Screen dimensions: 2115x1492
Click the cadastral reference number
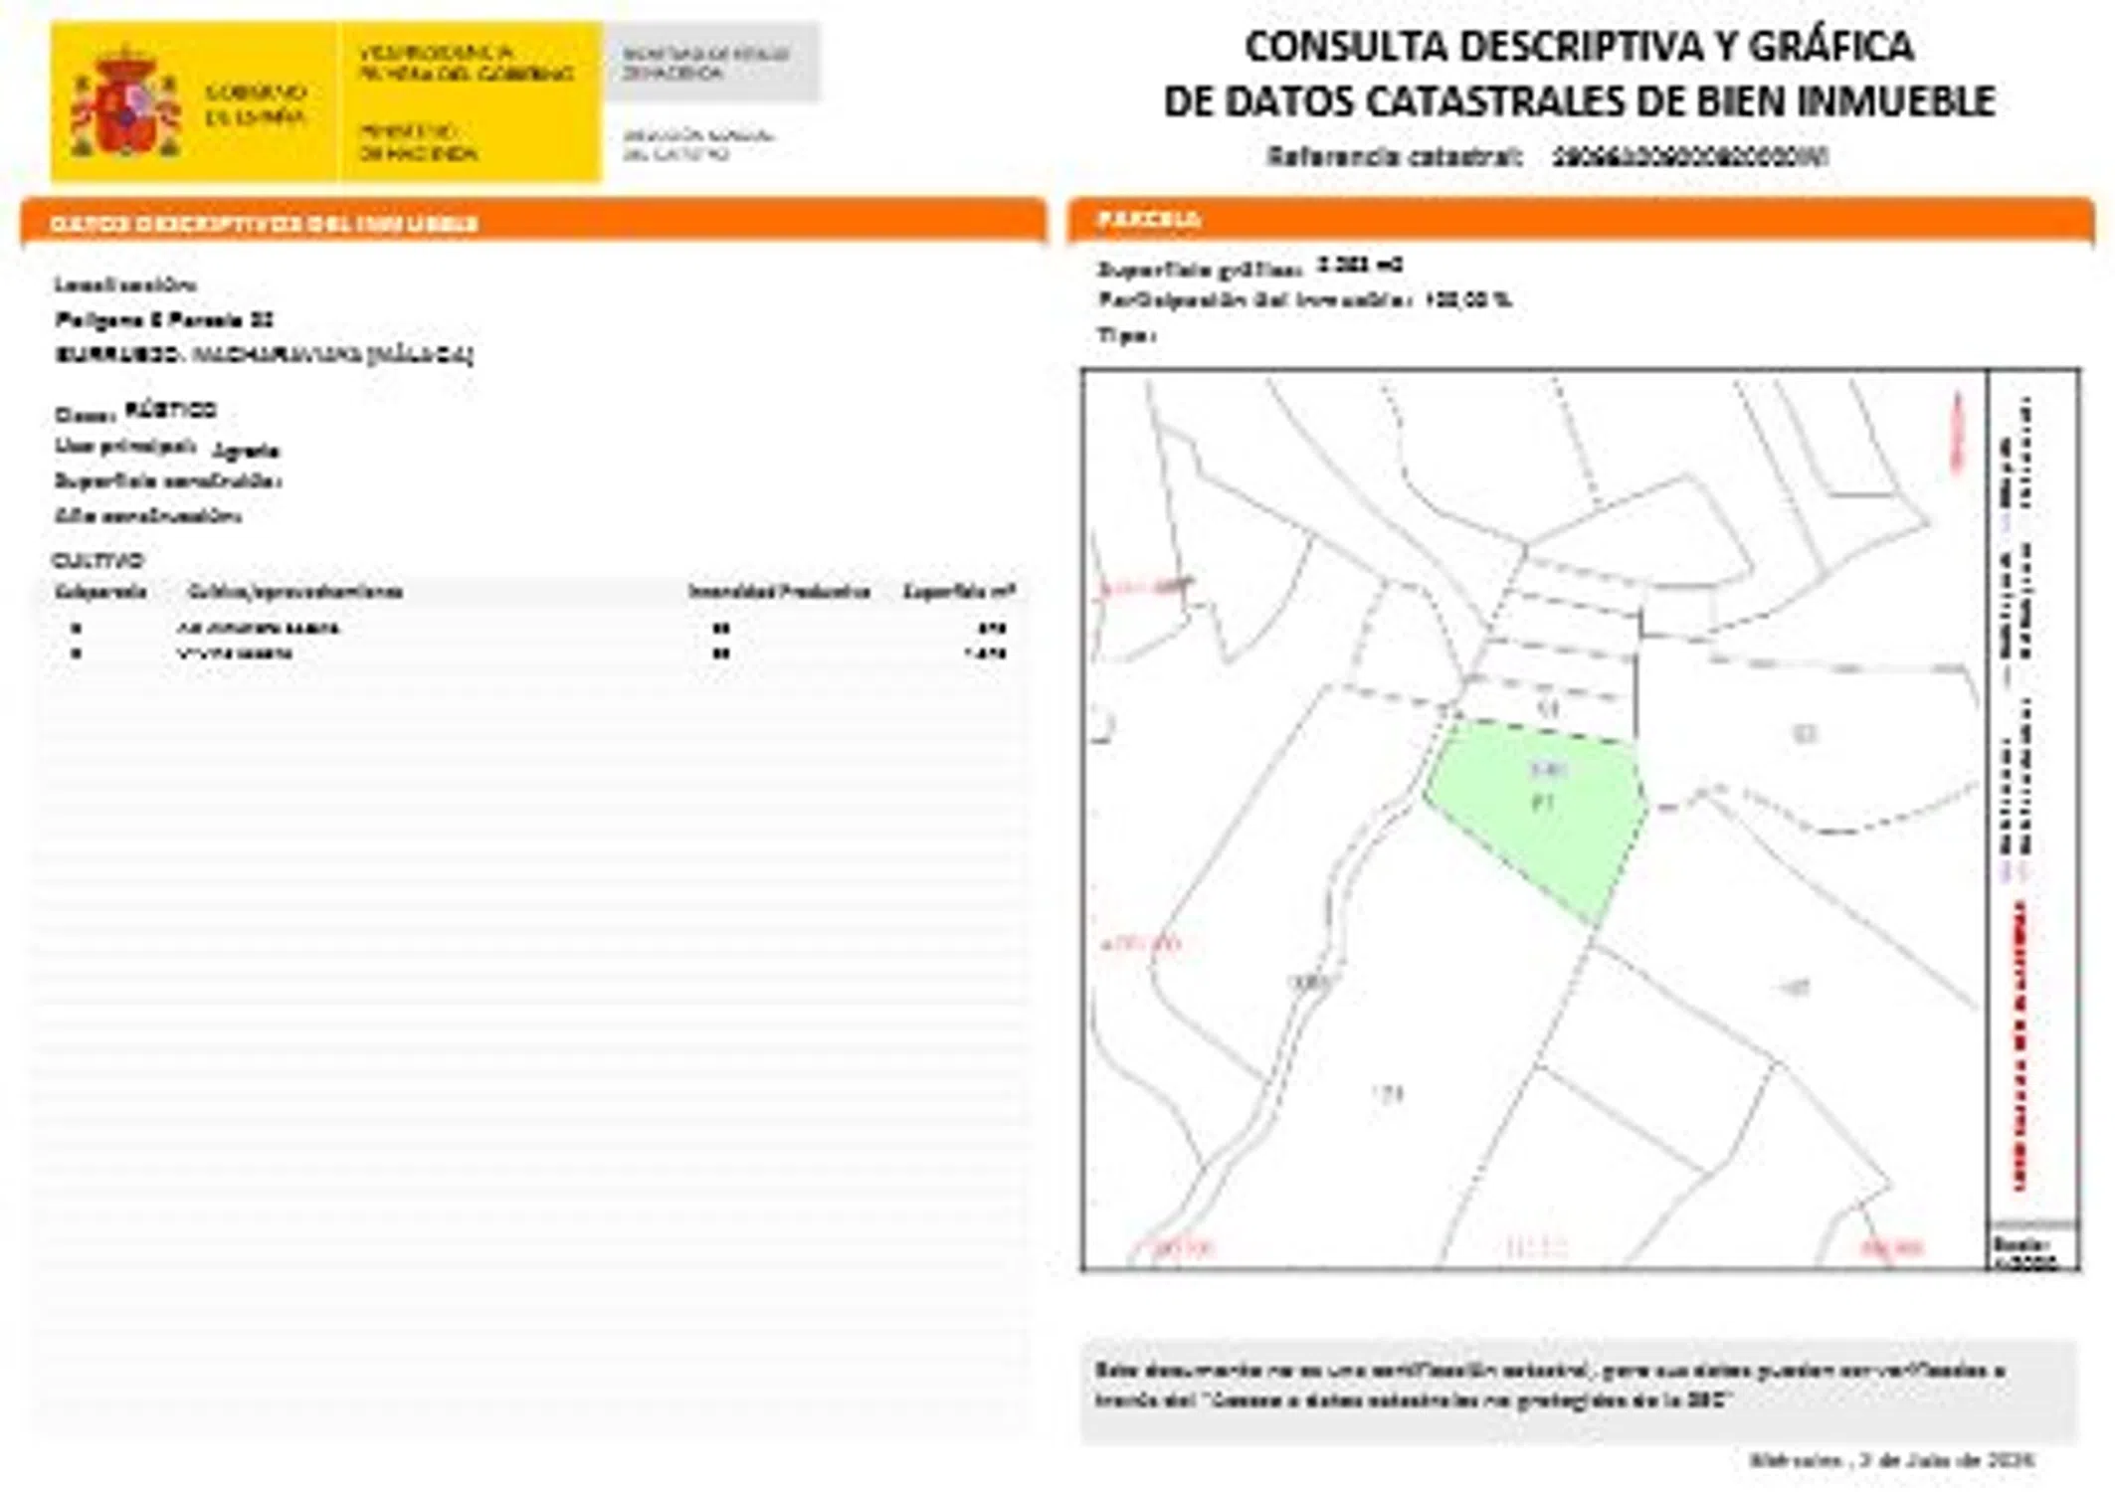tap(1689, 156)
